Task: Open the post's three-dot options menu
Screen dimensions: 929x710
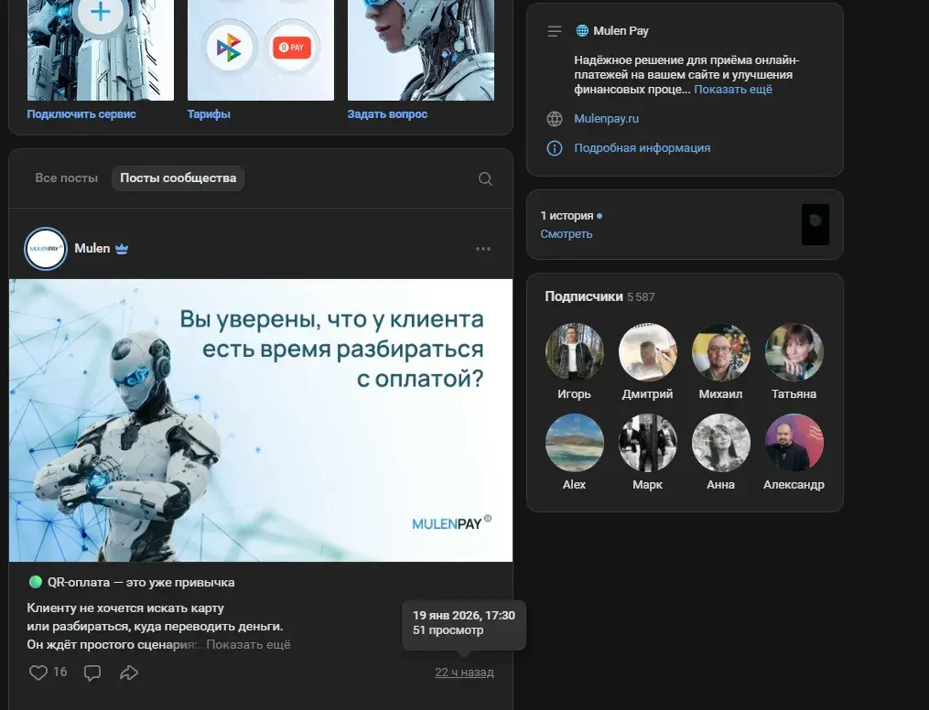Action: pos(483,249)
